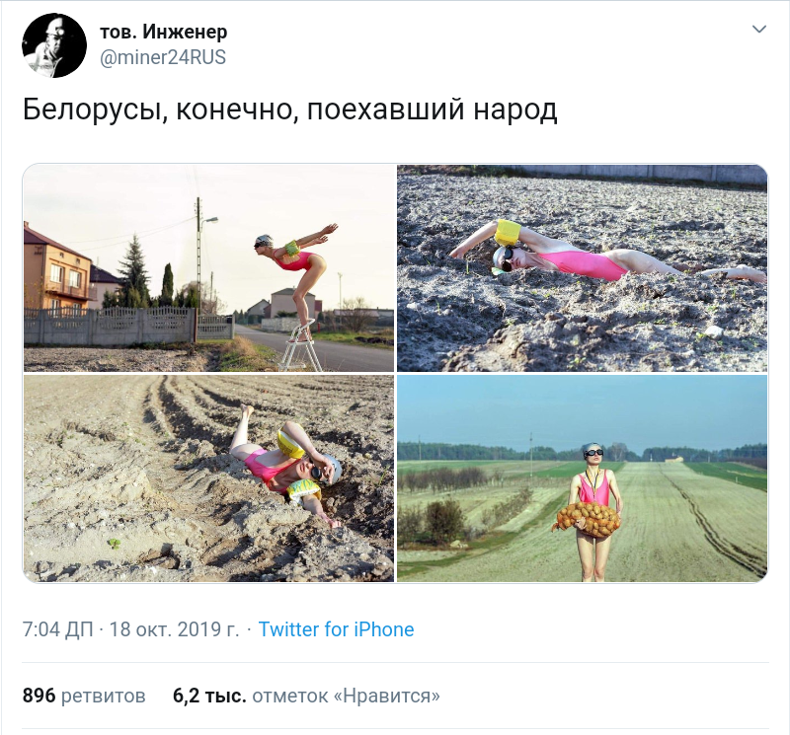Click the отметок «Нравится» label
Image resolution: width=790 pixels, height=735 pixels.
pyautogui.click(x=347, y=696)
